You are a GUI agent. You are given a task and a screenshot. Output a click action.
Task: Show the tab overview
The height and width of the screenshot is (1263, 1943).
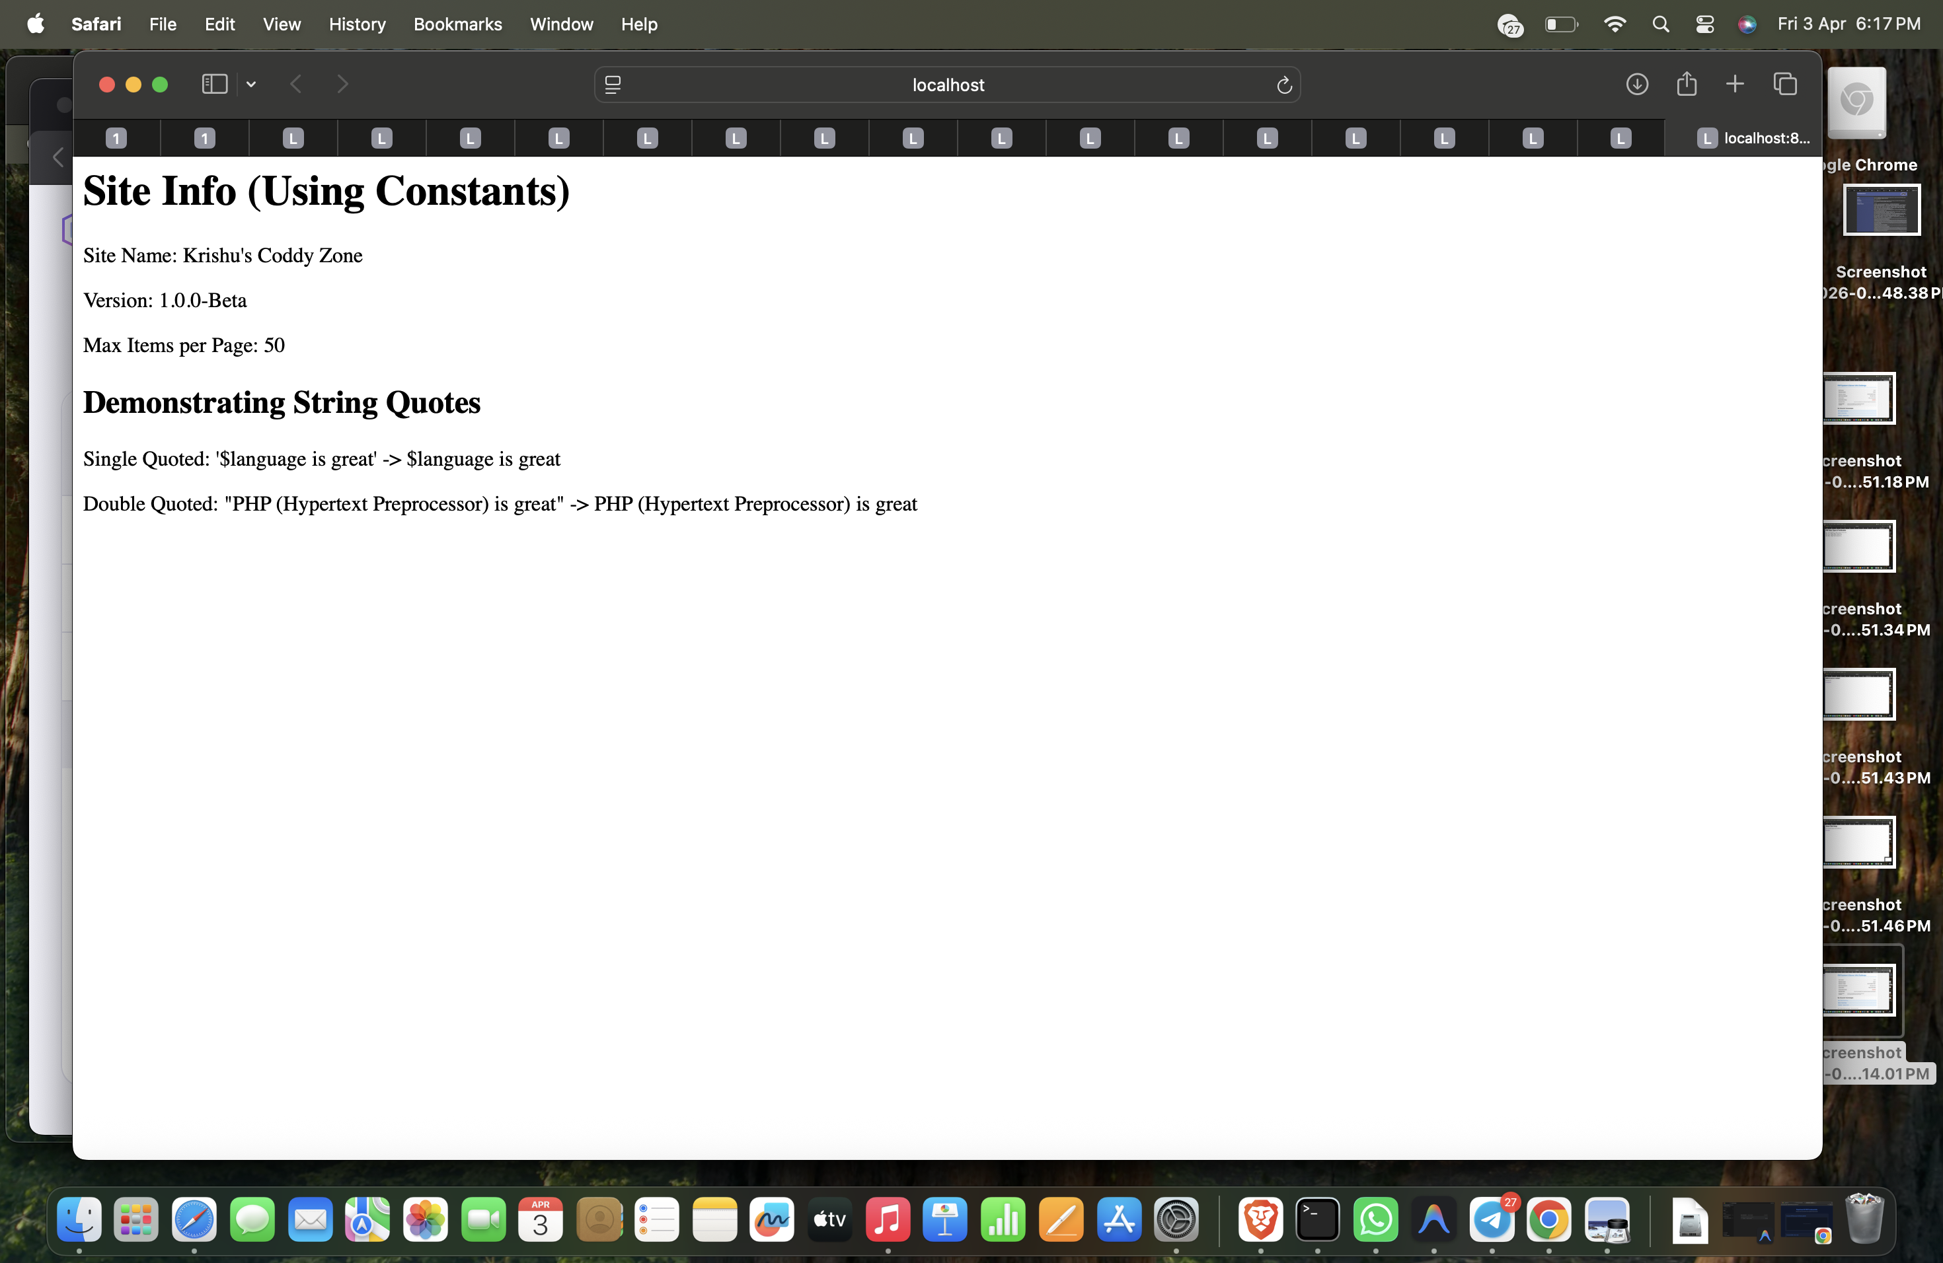1786,84
